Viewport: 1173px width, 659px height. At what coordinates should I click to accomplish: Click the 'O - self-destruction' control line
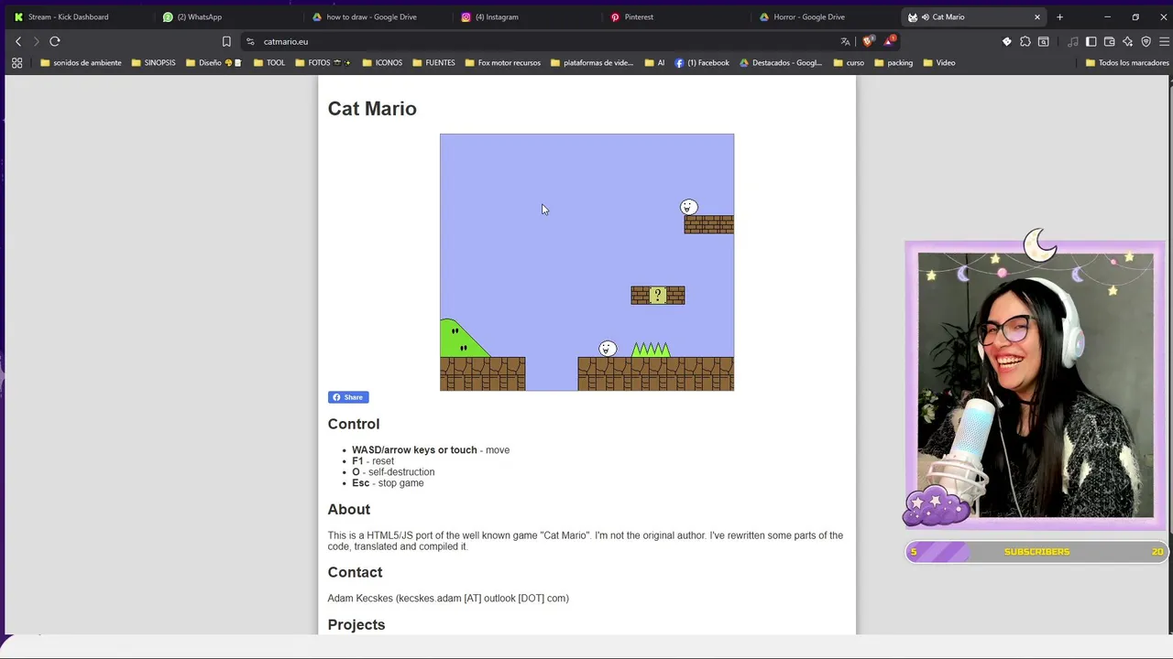[x=393, y=472]
